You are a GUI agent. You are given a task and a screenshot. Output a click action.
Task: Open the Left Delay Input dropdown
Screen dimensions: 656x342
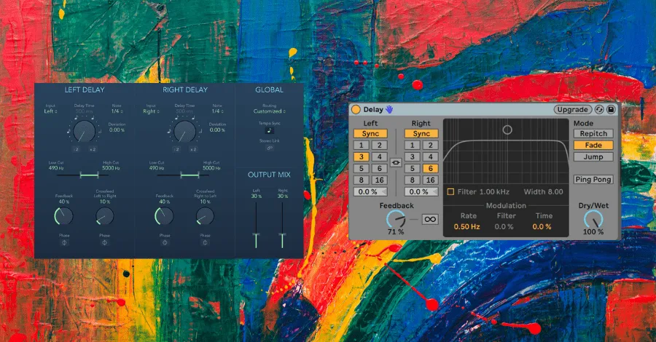point(50,111)
